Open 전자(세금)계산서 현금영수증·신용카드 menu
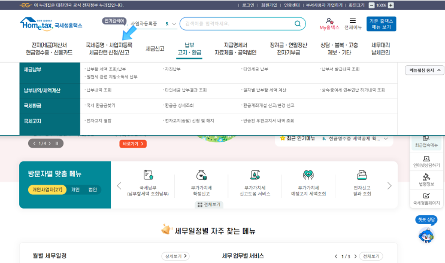 click(49, 48)
